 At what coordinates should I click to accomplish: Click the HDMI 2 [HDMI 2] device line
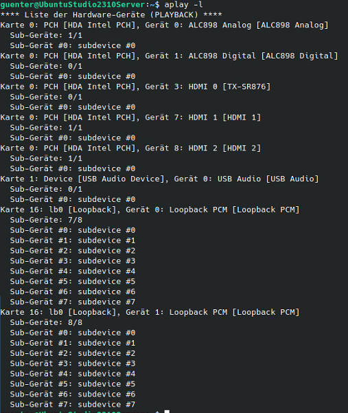(130, 148)
